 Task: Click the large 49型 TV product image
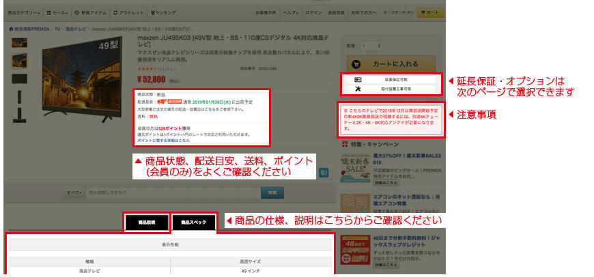(x=82, y=79)
